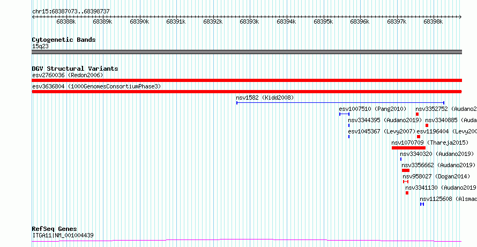Click the chr15:68387073..68398737 coordinate label
This screenshot has width=477, height=247.
pyautogui.click(x=71, y=12)
